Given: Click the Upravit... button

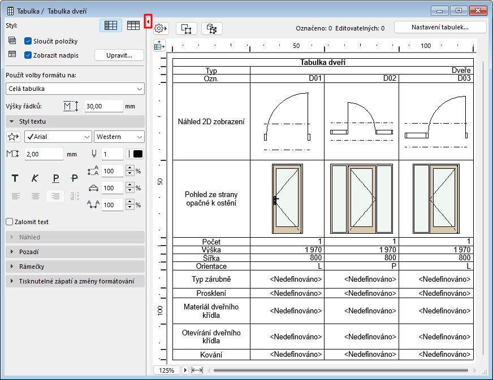Looking at the screenshot, I should pos(119,55).
